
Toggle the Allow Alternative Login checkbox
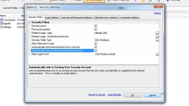click(96, 44)
